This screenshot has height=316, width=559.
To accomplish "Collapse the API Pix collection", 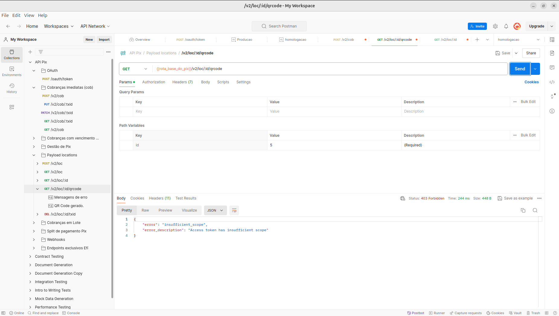I will tap(30, 62).
